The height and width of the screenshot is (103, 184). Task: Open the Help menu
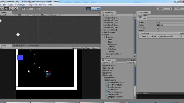click(50, 5)
